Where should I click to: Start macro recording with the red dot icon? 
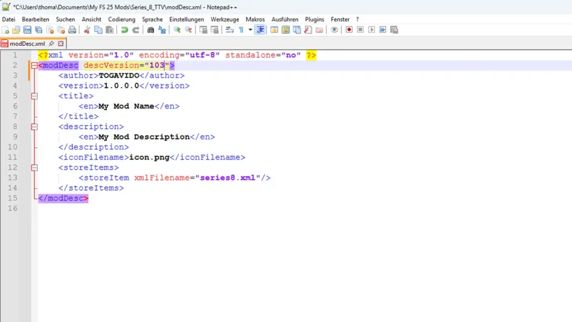coord(349,30)
